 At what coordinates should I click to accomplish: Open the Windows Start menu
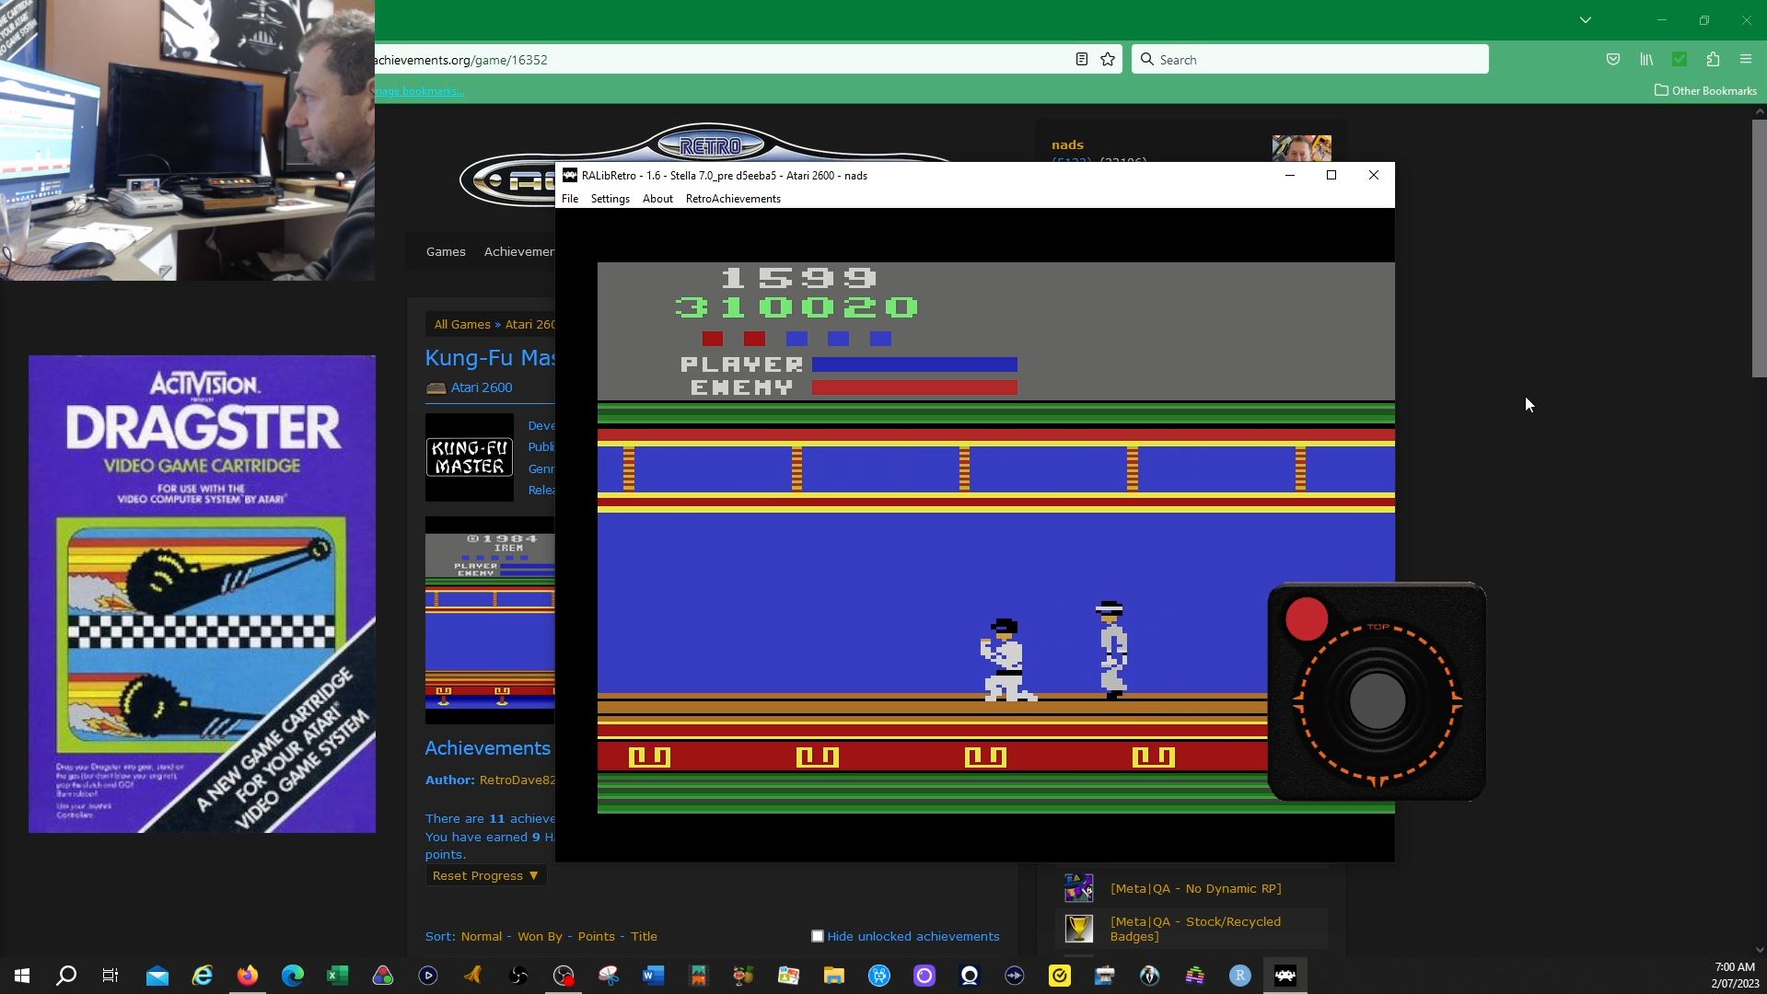[x=22, y=976]
